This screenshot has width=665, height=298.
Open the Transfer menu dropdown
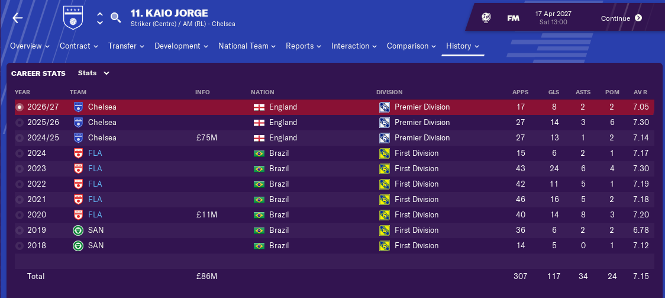click(125, 46)
